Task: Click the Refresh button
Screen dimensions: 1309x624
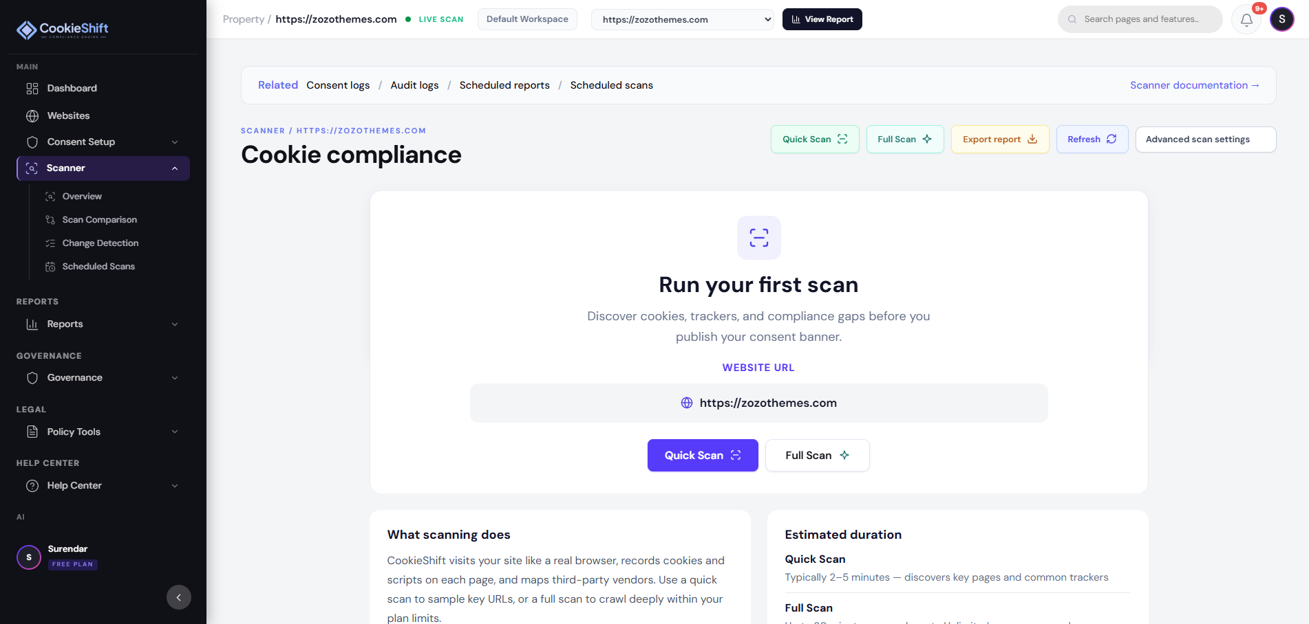Action: click(x=1092, y=140)
